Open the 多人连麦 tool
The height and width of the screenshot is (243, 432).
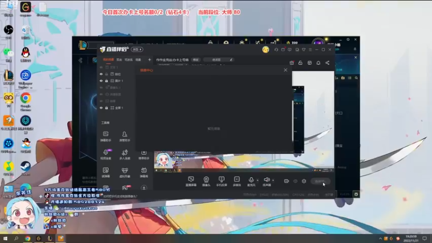tap(125, 154)
